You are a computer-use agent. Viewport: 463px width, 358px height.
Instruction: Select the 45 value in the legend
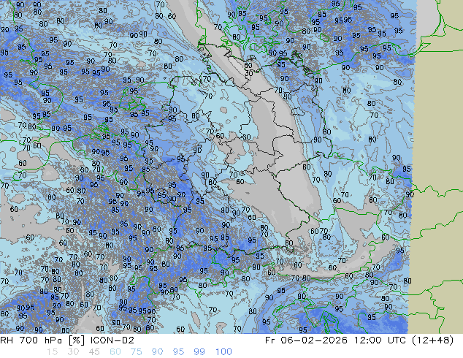coord(94,352)
